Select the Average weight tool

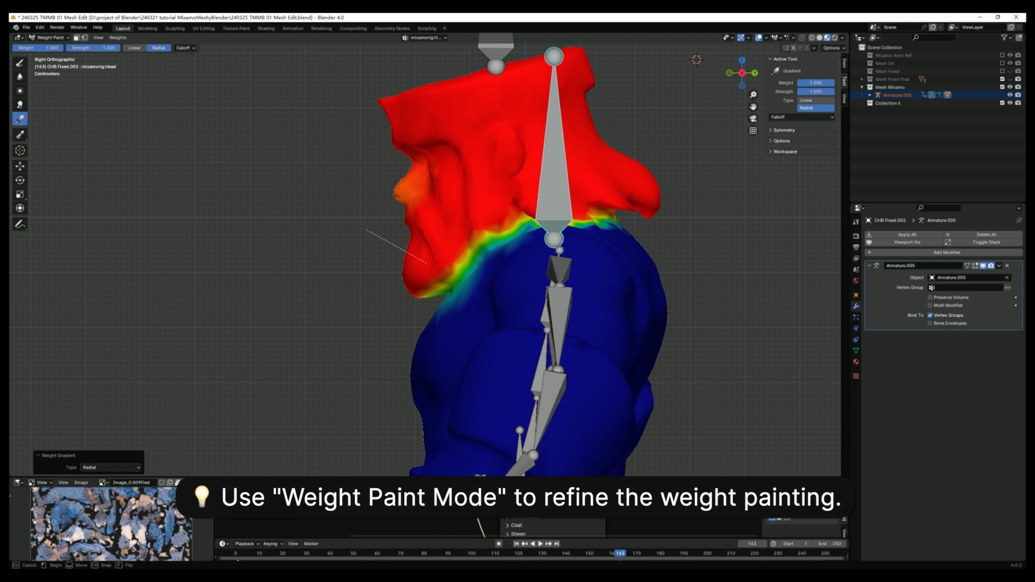pyautogui.click(x=20, y=91)
